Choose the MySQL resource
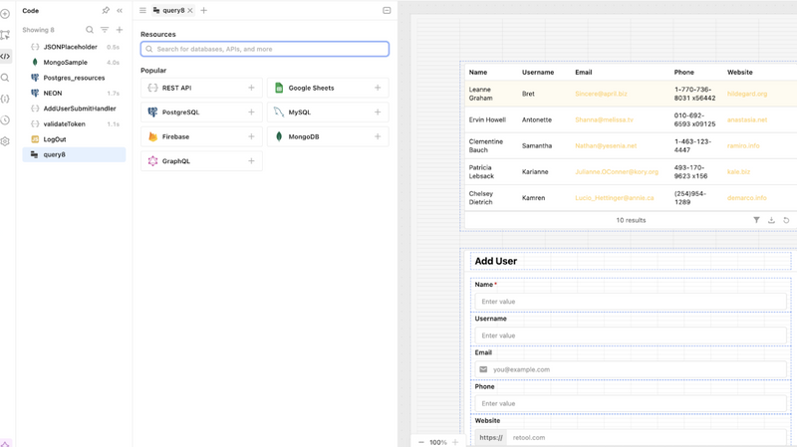 (328, 112)
